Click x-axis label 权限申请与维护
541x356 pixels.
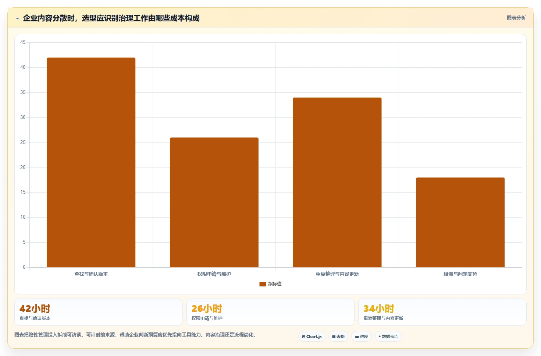coord(214,274)
